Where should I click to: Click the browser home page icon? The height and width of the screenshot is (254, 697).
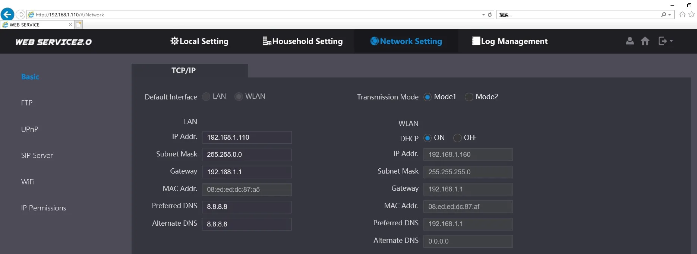point(682,15)
